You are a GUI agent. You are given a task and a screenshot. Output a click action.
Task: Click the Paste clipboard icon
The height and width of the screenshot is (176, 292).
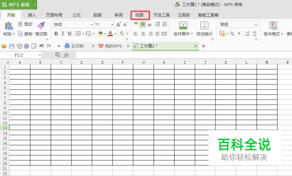[x=9, y=26]
